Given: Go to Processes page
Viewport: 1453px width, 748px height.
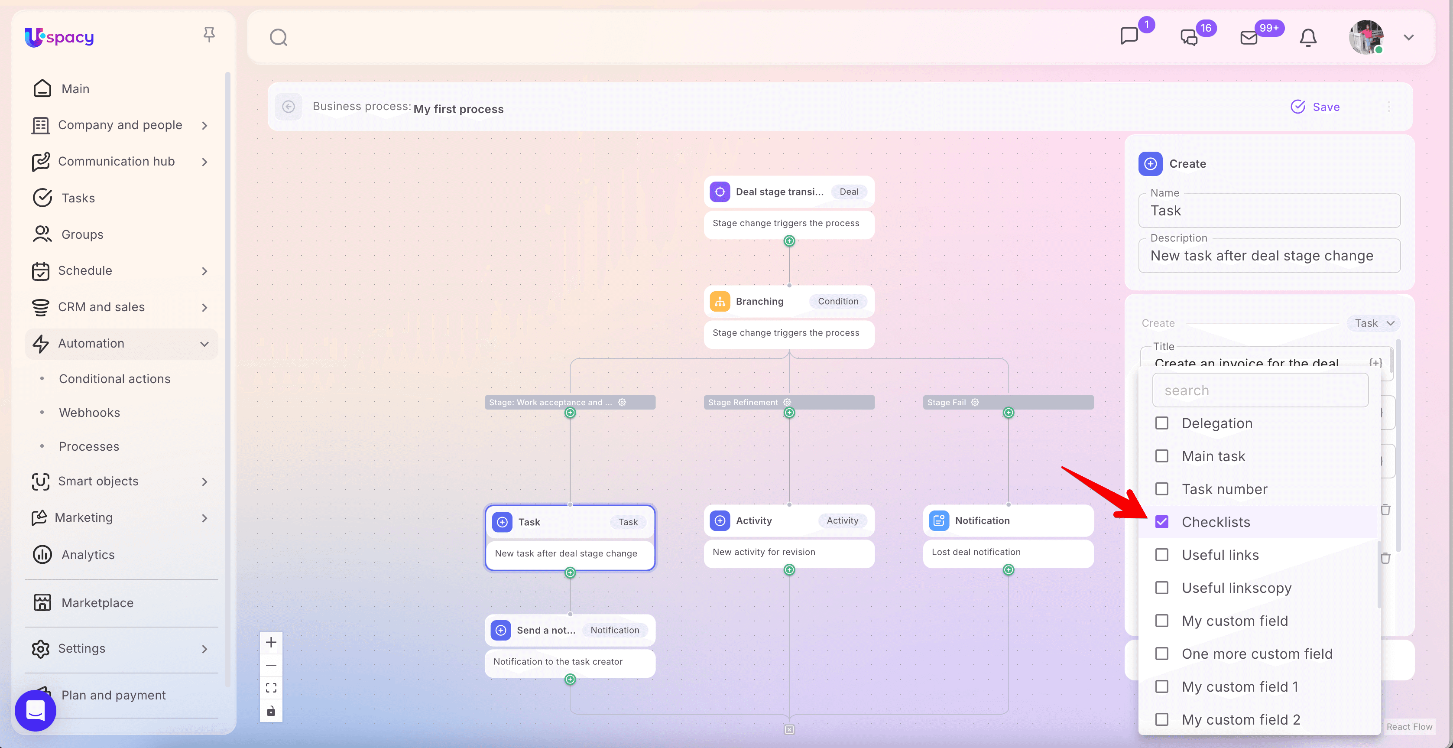Looking at the screenshot, I should pyautogui.click(x=88, y=446).
